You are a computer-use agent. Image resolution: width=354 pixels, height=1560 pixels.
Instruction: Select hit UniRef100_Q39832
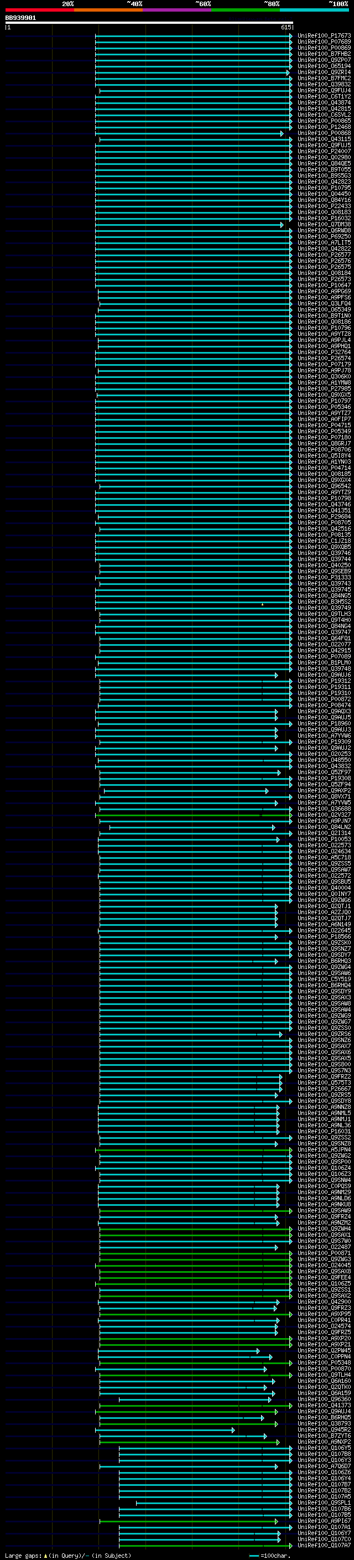point(324,84)
